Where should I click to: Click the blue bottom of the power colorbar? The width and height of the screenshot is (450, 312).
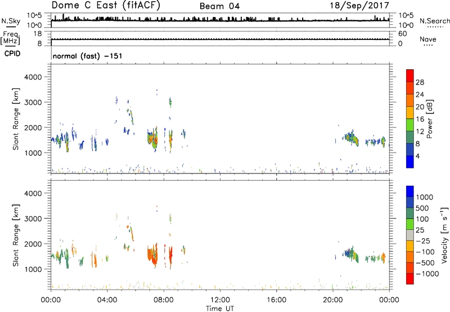pyautogui.click(x=410, y=162)
